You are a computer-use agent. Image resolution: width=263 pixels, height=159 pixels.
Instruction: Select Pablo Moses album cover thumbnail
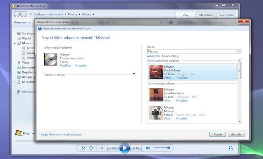(x=156, y=72)
